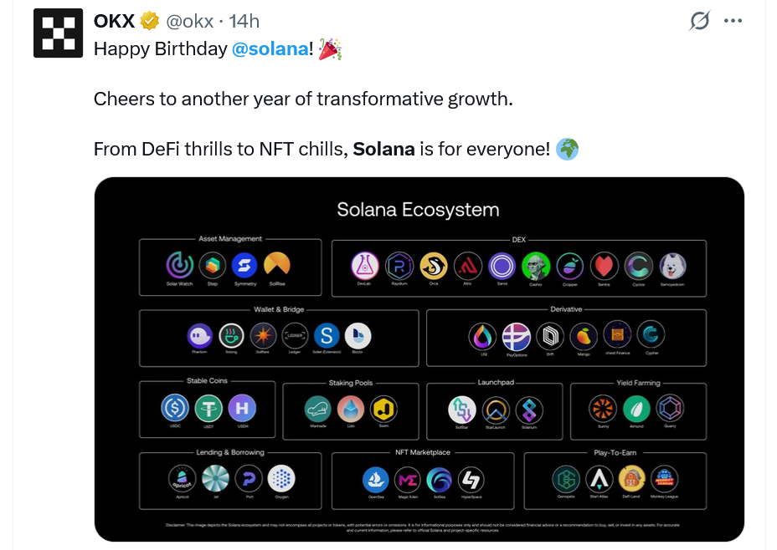Select the Solanium icon under Launchpad
The height and width of the screenshot is (550, 777).
tap(528, 410)
